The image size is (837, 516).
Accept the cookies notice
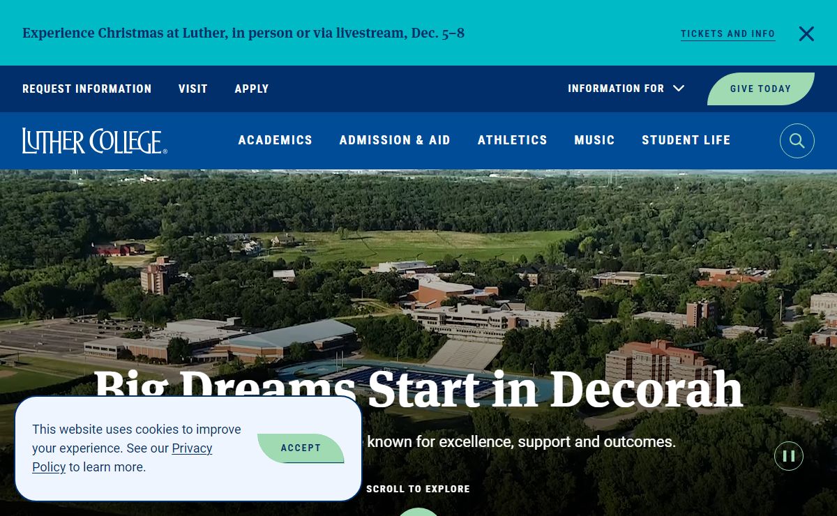(x=301, y=448)
